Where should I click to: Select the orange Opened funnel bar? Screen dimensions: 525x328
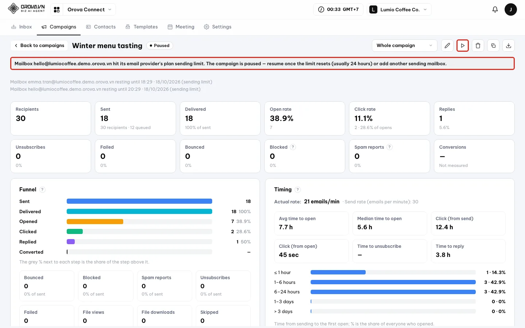point(95,222)
